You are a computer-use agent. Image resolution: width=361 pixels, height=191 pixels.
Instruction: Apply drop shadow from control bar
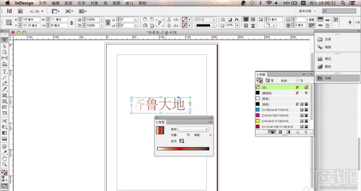[230, 19]
